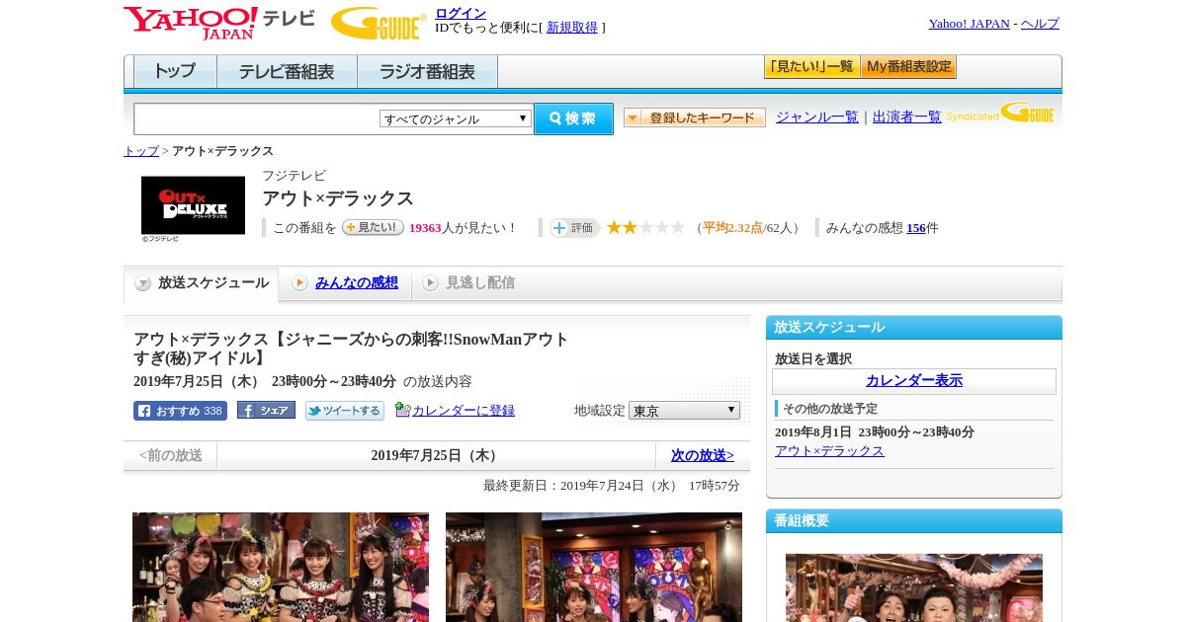Go to 次の放送> next broadcast
1186x622 pixels.
pyautogui.click(x=702, y=456)
